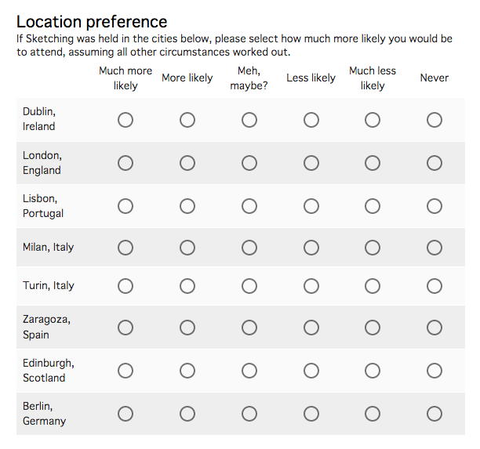Choose 'More likely' for Edinburgh, Scotland
Image resolution: width=480 pixels, height=449 pixels.
(187, 371)
